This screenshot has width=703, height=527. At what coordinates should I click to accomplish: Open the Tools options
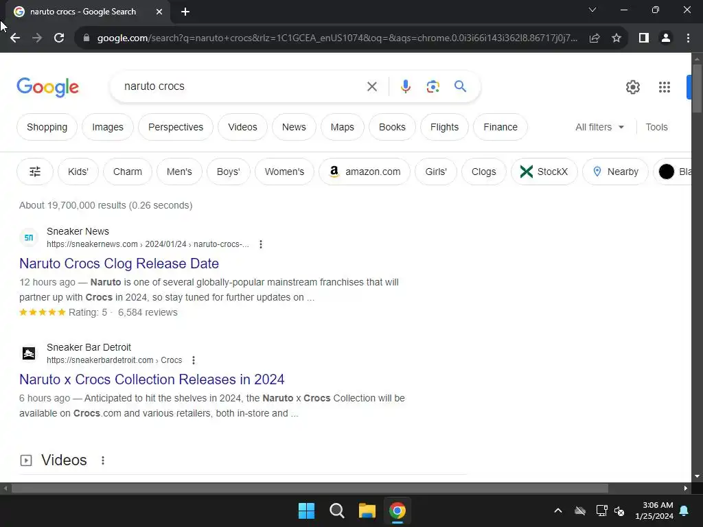(x=656, y=127)
